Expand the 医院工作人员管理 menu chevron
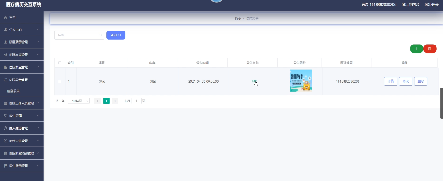This screenshot has width=443, height=181. pyautogui.click(x=38, y=103)
